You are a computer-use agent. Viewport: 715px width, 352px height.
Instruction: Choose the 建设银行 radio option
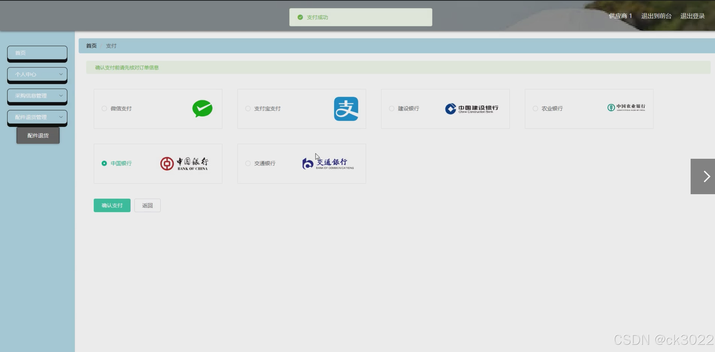point(392,108)
